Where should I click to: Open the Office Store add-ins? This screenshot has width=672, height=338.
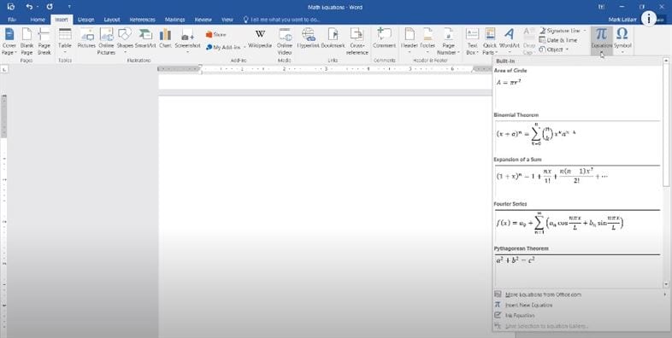click(x=216, y=35)
